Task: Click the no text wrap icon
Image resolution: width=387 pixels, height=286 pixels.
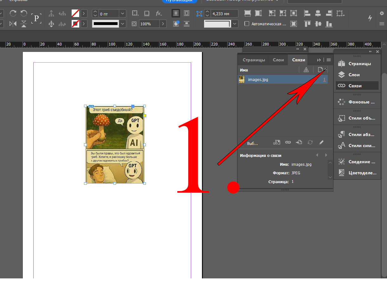Action: 176,13
